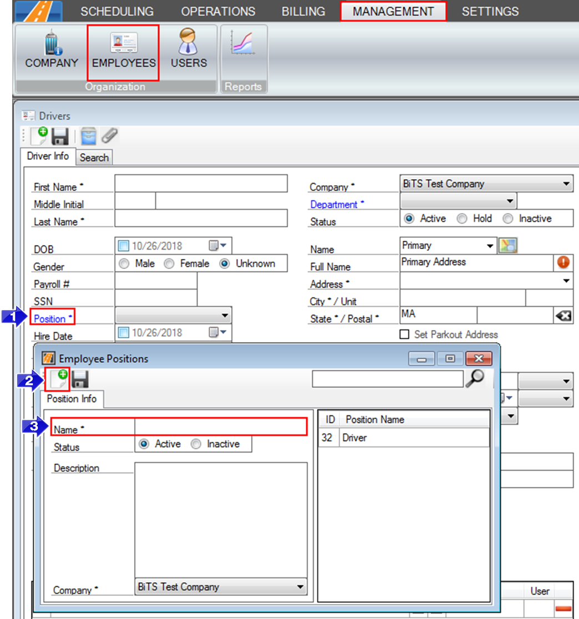The width and height of the screenshot is (579, 619).
Task: Toggle the Hire Date checkbox
Action: [124, 332]
